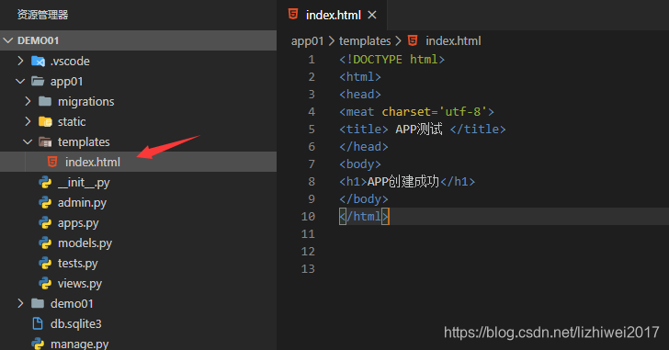669x350 pixels.
Task: Select index.html in the breadcrumb path
Action: tap(453, 41)
